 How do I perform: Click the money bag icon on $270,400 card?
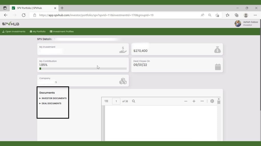(x=217, y=50)
